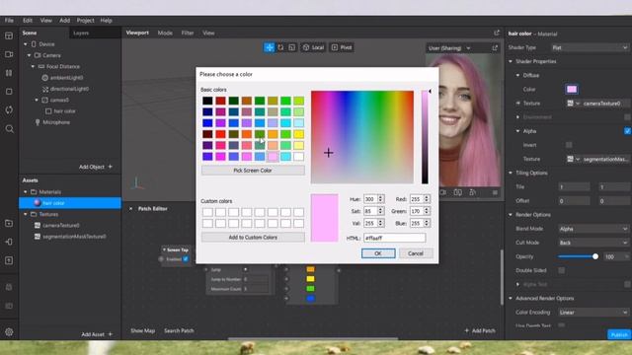
Task: Click simulator hamburger menu icon
Action: click(495, 193)
